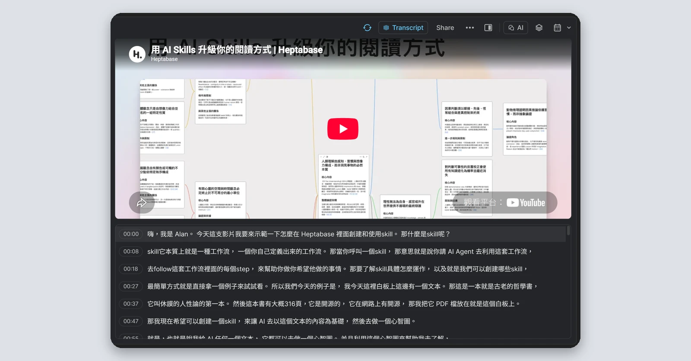
Task: Select transcript line starting with 去follow這套工作流
Action: 338,269
